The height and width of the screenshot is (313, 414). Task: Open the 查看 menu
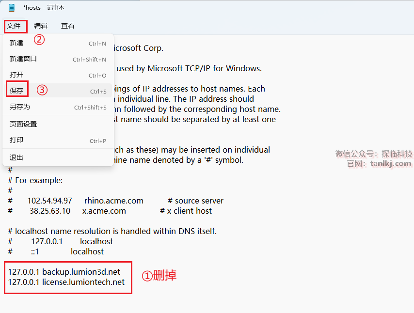68,26
